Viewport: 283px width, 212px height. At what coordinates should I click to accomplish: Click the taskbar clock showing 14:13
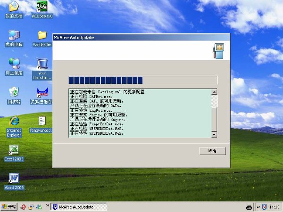coord(275,207)
